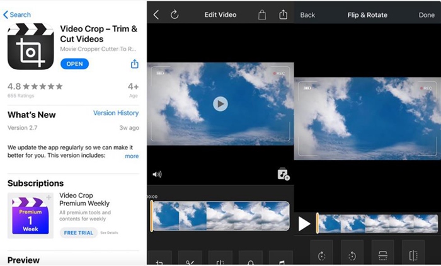Open Version History
Image resolution: width=441 pixels, height=266 pixels.
(x=116, y=113)
